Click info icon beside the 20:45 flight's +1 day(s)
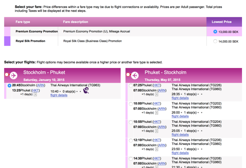246x168 pixels. [35, 94]
